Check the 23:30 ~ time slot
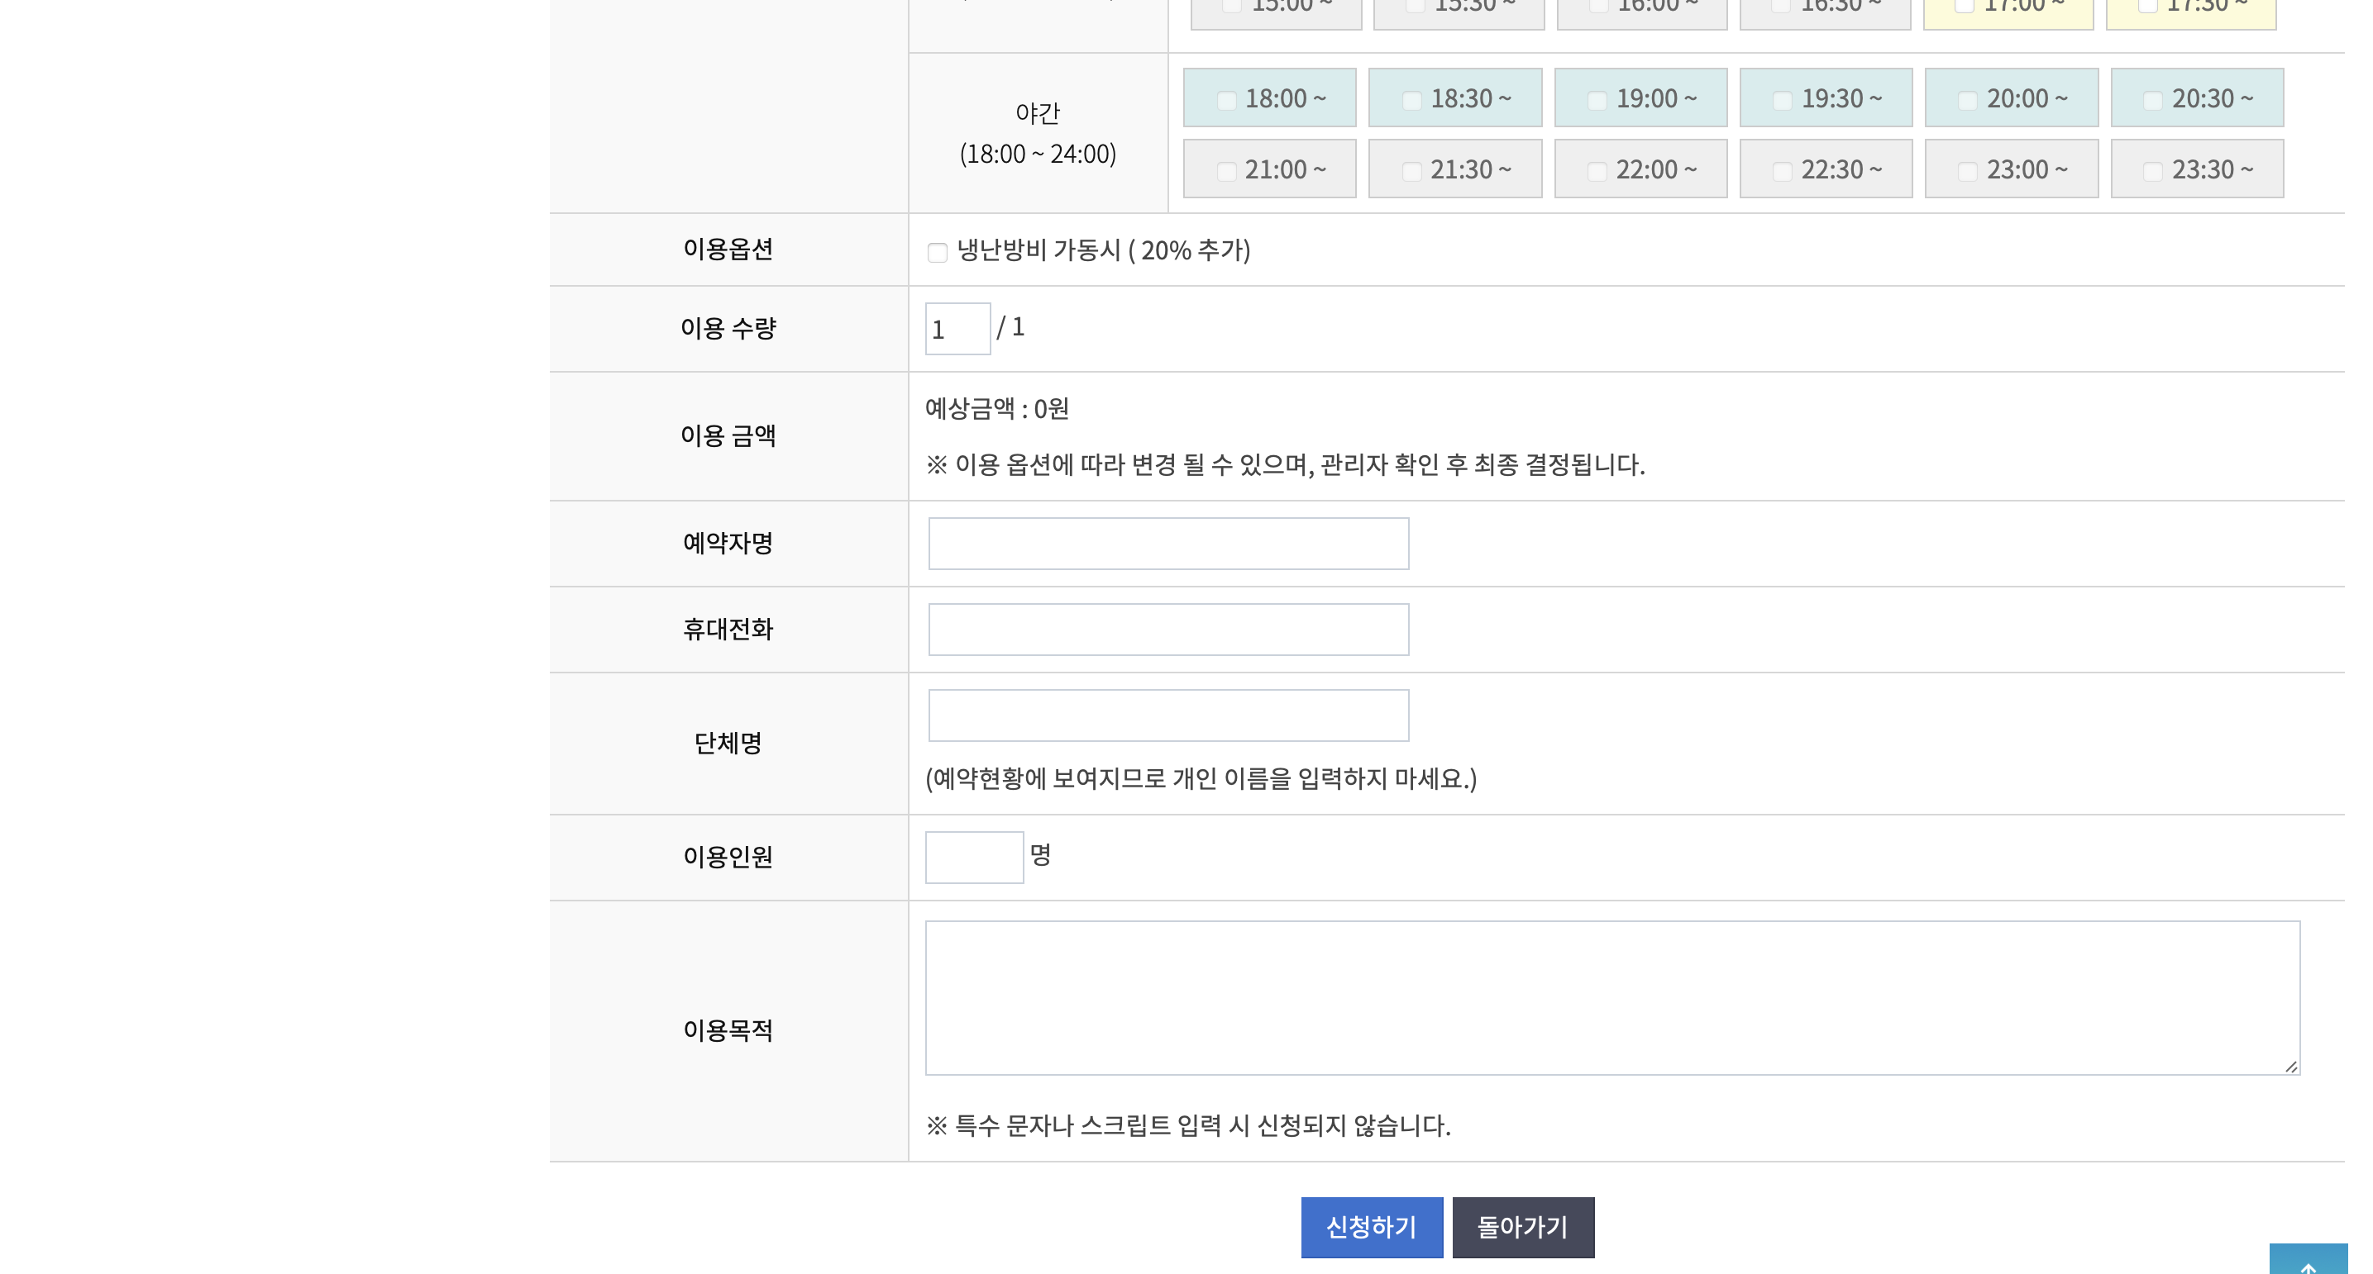This screenshot has height=1274, width=2373. 2153,171
